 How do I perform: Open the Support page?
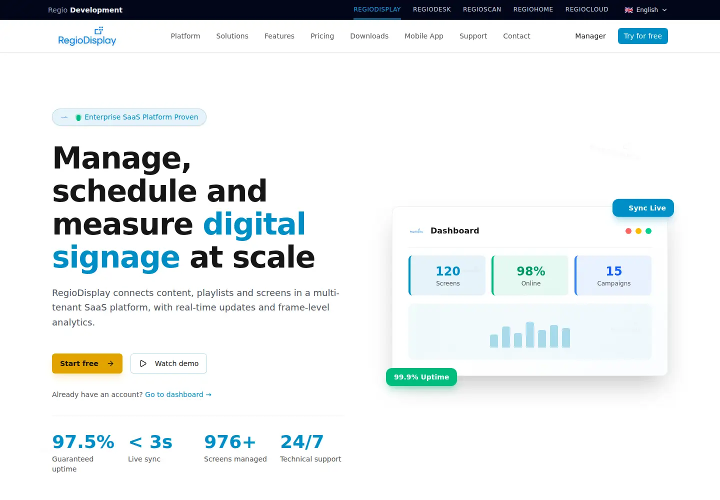coord(473,36)
